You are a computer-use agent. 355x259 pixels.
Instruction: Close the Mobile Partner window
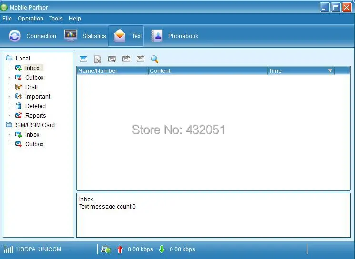[x=346, y=8]
